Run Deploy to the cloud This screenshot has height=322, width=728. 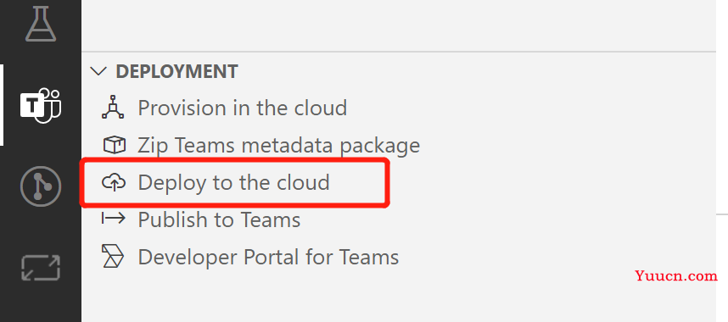tap(233, 182)
